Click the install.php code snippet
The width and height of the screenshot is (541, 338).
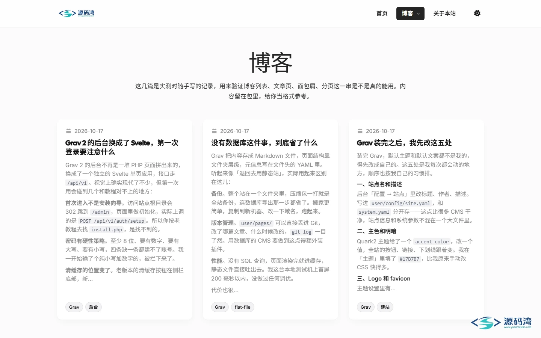pos(107,229)
